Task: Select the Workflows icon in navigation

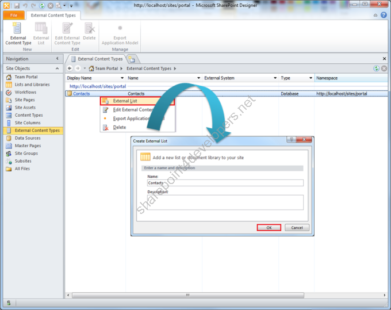Action: (x=9, y=92)
